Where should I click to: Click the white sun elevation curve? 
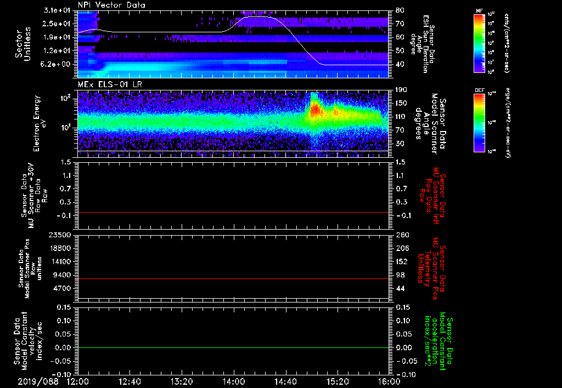click(x=233, y=27)
